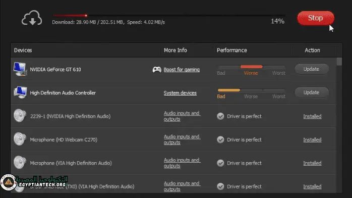
Task: Click Installed link for 2239-1 NVIDIA audio
Action: pyautogui.click(x=312, y=116)
